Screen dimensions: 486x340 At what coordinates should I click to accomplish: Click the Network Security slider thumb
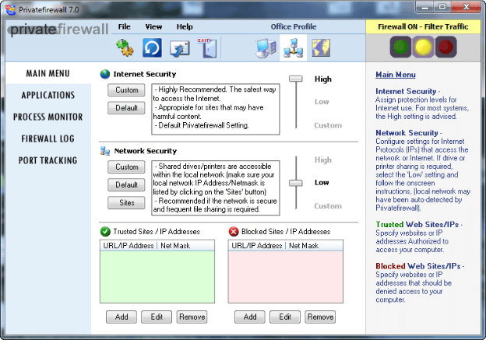pos(296,183)
